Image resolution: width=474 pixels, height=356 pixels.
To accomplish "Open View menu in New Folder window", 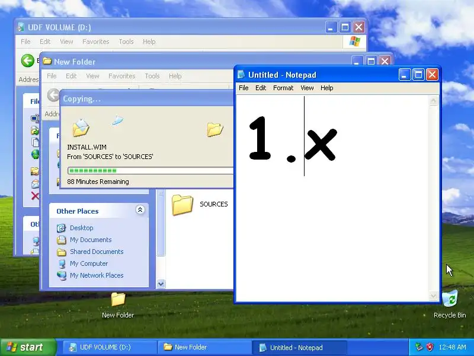I will pos(92,76).
